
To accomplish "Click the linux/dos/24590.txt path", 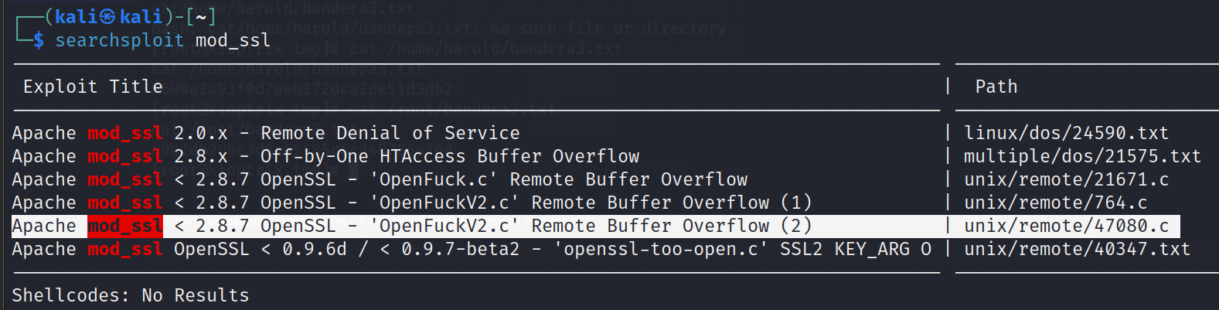I will [1066, 133].
